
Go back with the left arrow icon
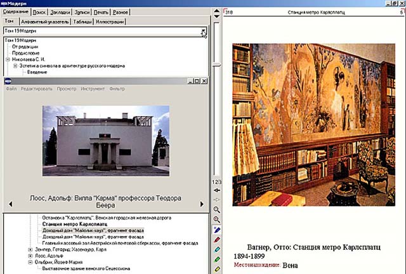(217, 190)
